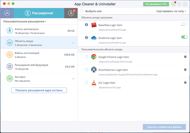Click the Объекты входа программ section header
This screenshot has height=133, width=190.
[97, 17]
